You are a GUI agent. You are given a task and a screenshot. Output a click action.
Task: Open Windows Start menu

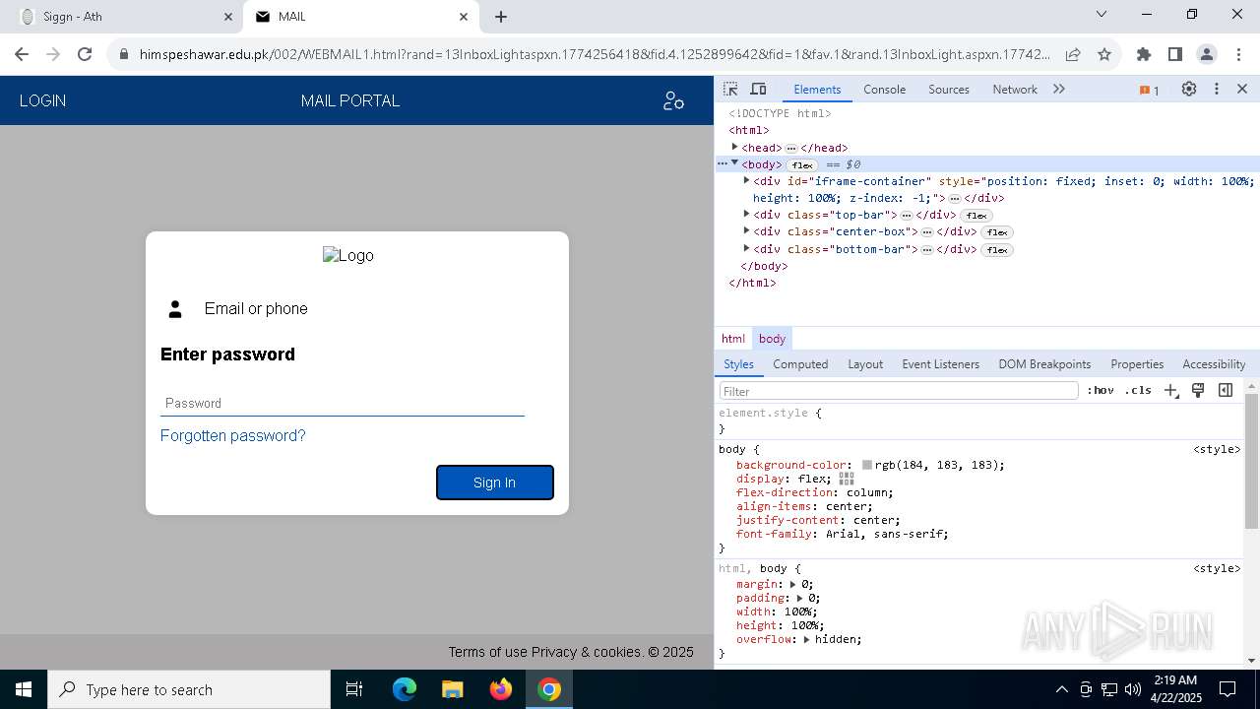point(24,689)
